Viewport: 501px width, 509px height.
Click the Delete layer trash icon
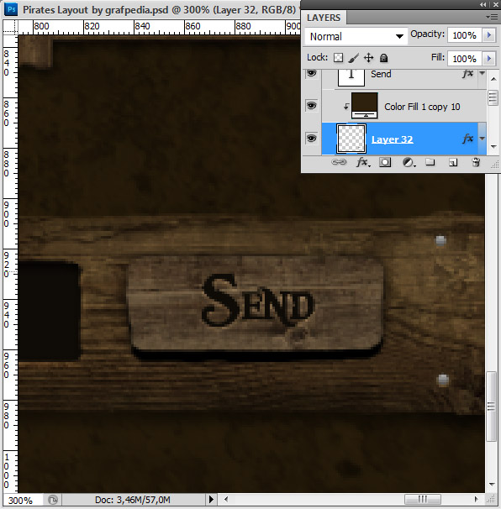[476, 162]
